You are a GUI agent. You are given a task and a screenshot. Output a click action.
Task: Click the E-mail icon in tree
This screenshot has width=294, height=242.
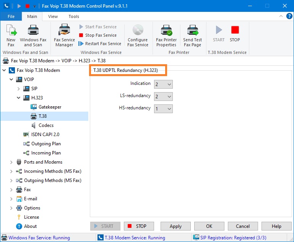(x=19, y=199)
